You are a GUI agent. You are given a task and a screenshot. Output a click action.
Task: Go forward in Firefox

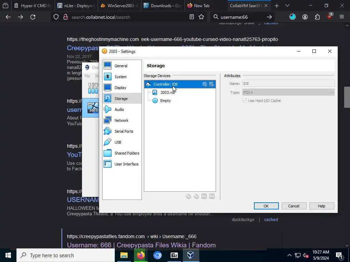21,17
